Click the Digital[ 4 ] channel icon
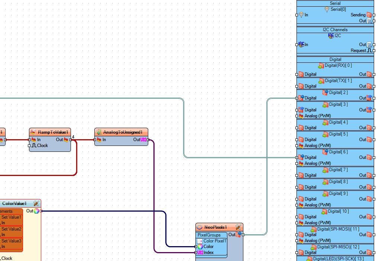The width and height of the screenshot is (376, 261). [325, 123]
